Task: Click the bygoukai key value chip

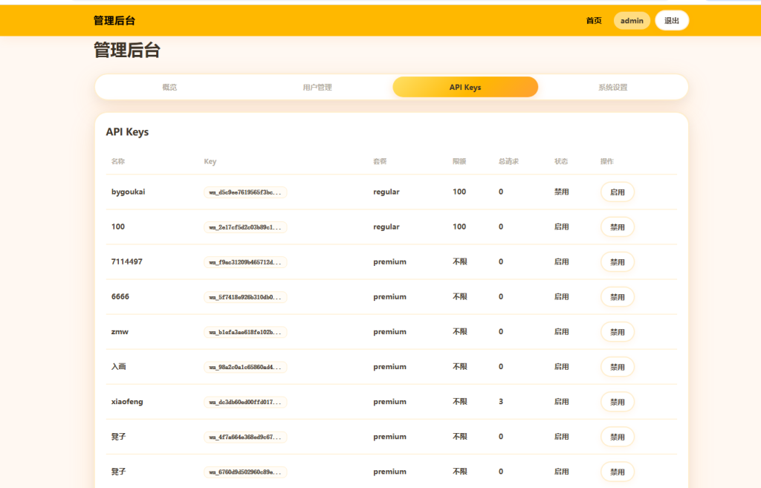Action: 245,192
